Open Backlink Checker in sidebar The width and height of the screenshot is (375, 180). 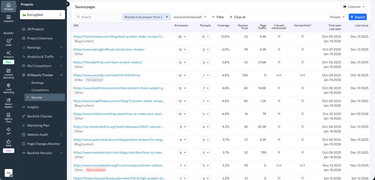pos(40,116)
